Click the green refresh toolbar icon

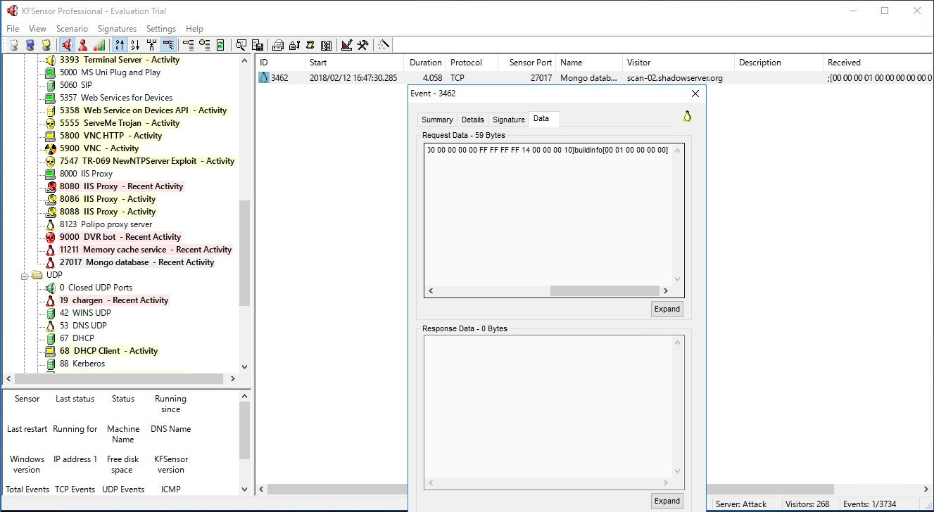click(x=220, y=45)
